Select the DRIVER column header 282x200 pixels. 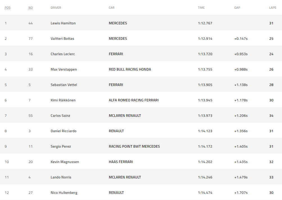tap(56, 8)
